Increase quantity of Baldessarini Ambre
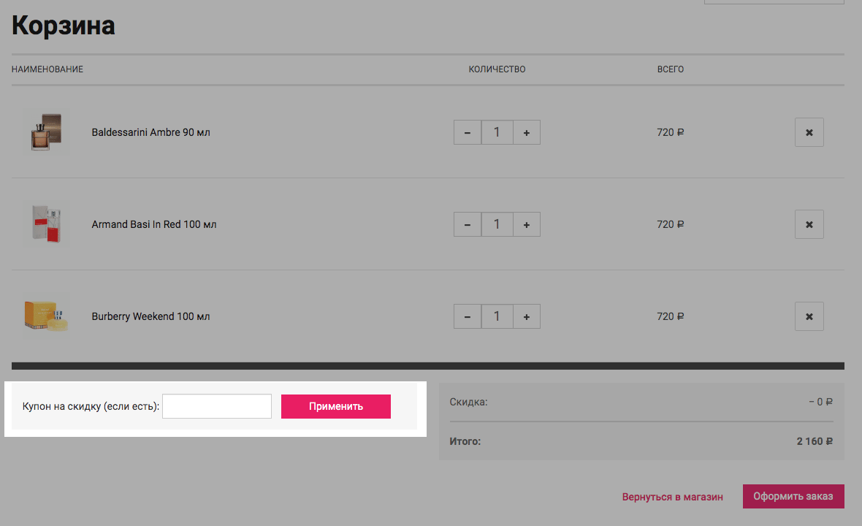Viewport: 862px width, 526px height. coord(527,132)
